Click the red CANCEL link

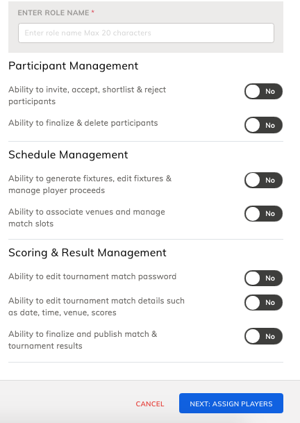tap(150, 404)
